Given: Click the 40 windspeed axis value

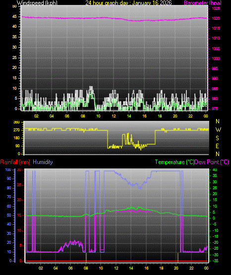Looking at the screenshot, I should pyautogui.click(x=15, y=26).
